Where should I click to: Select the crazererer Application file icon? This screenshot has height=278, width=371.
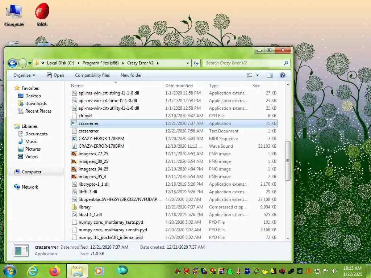click(x=74, y=123)
